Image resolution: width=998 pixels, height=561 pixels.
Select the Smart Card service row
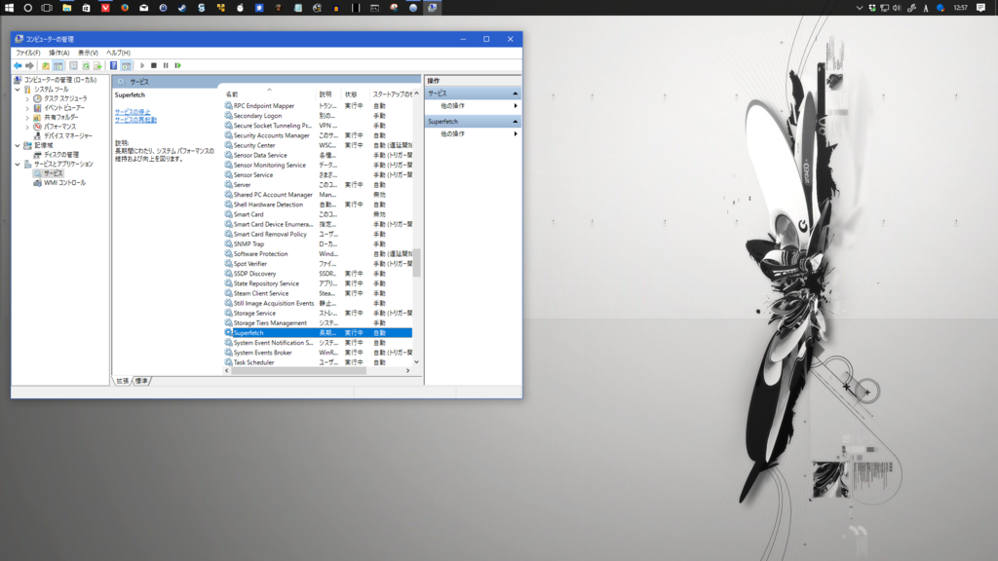(x=319, y=215)
